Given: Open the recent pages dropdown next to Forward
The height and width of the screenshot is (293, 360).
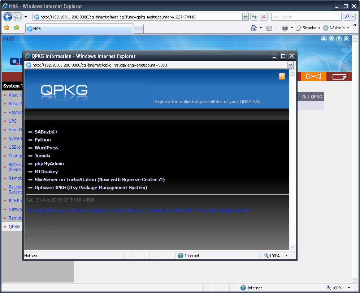Looking at the screenshot, I should pyautogui.click(x=26, y=17).
